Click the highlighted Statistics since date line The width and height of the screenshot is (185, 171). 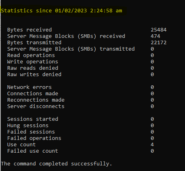pos(61,11)
